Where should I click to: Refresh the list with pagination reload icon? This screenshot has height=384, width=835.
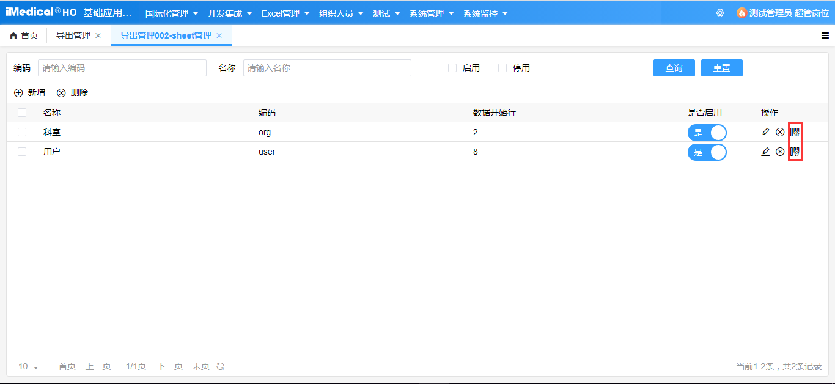[x=219, y=366]
